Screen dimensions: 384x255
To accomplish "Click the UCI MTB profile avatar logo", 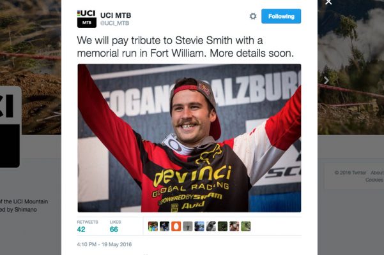I will [87, 19].
